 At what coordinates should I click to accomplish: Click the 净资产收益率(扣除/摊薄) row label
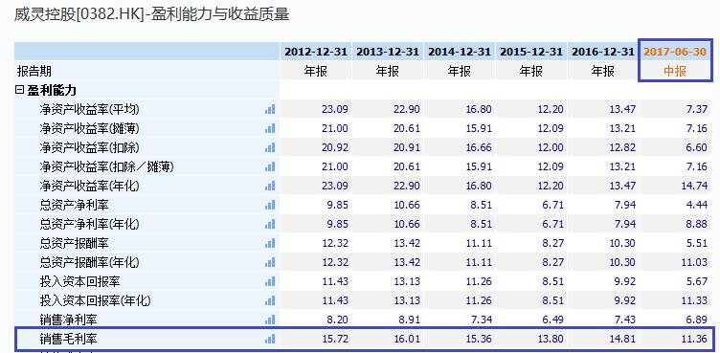pos(106,166)
